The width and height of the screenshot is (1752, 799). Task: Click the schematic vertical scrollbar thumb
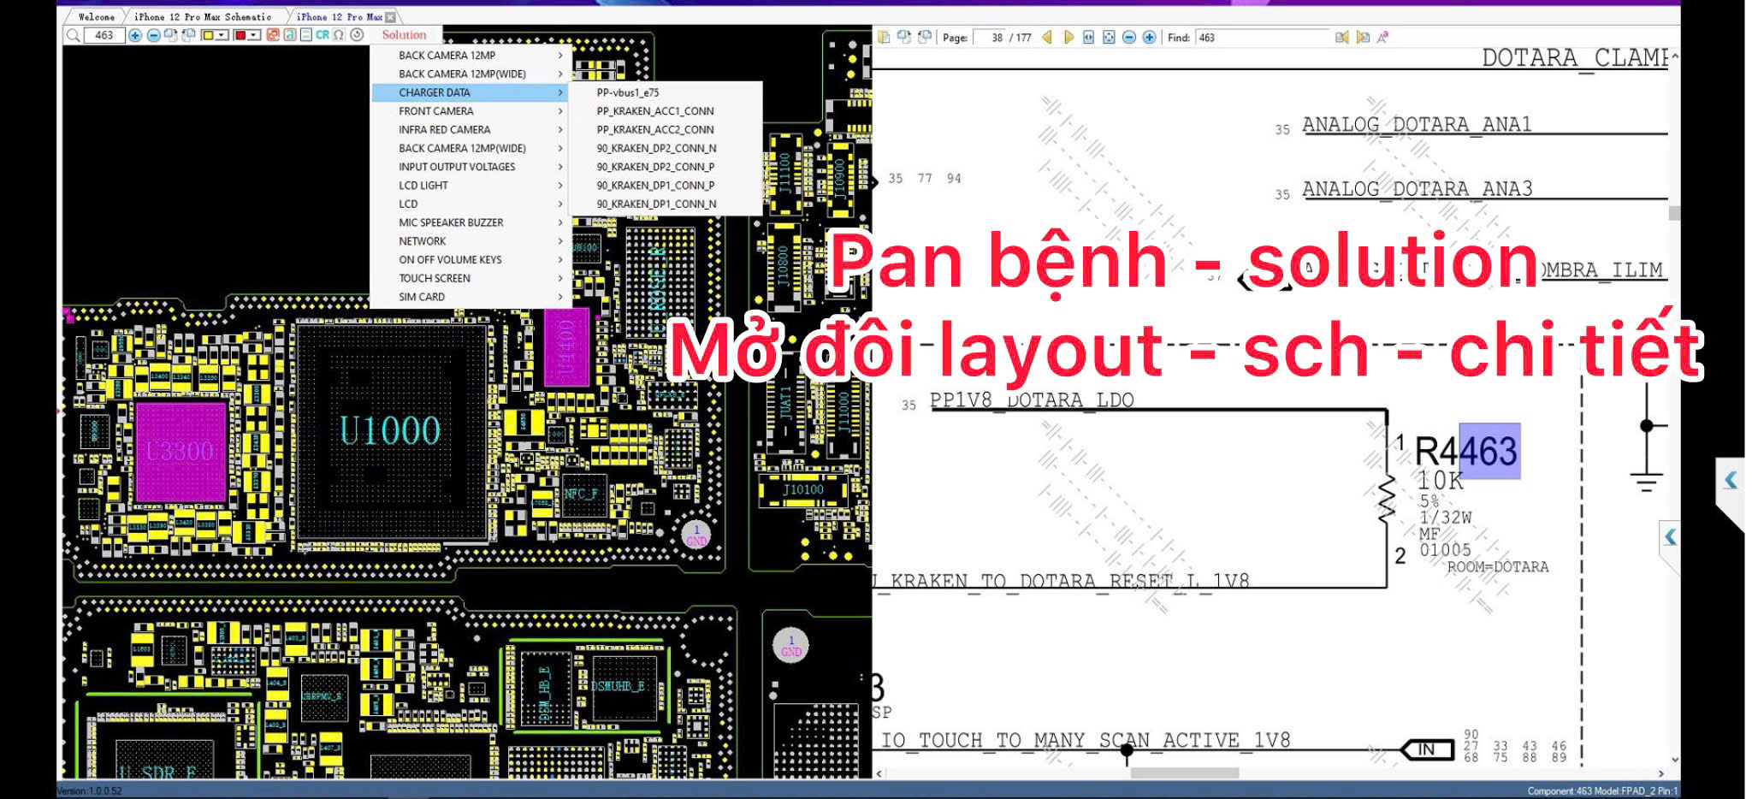click(1674, 213)
